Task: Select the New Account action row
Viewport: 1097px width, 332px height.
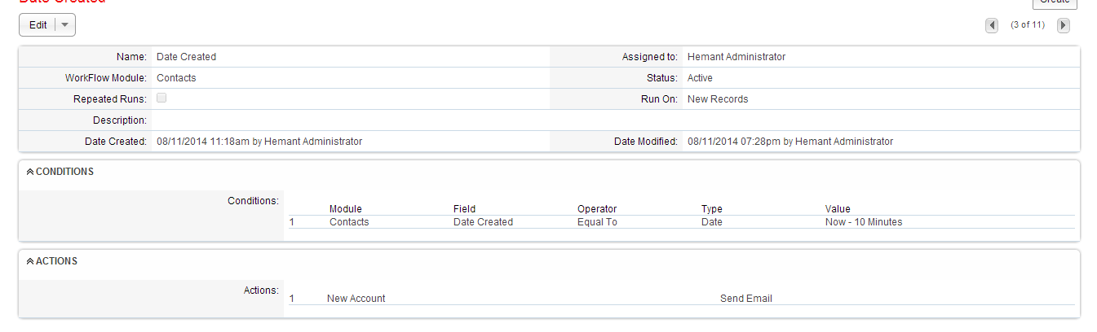Action: (356, 299)
